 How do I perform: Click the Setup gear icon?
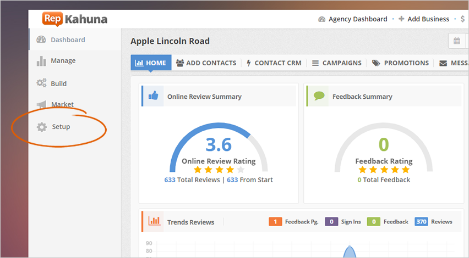(x=41, y=127)
